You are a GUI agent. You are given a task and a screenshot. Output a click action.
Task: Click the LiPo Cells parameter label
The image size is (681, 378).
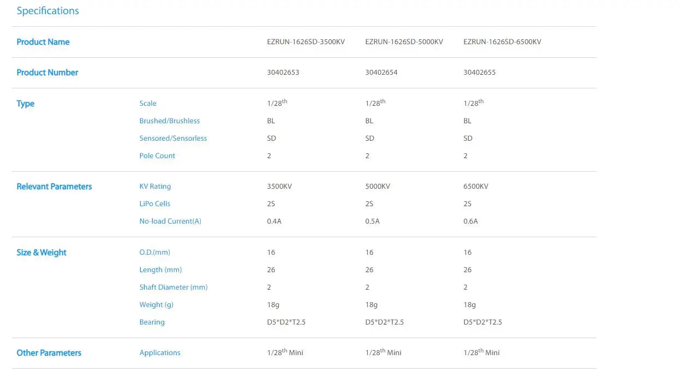155,204
